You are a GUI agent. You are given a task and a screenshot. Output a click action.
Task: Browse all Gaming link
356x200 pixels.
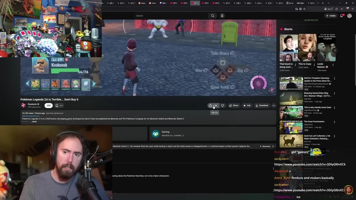(172, 136)
